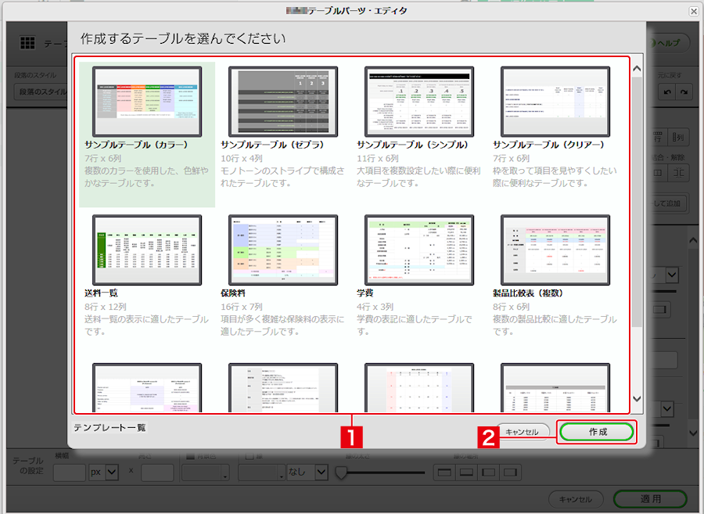The height and width of the screenshot is (514, 704).
Task: Open the lower right panel dropdown arrow
Action: 668,409
